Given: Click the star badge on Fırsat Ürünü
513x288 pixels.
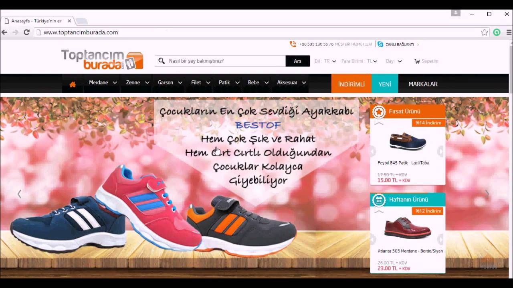Looking at the screenshot, I should [x=379, y=112].
